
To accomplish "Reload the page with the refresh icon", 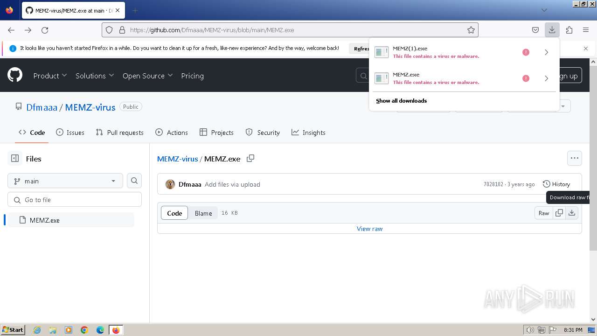I will click(x=45, y=30).
